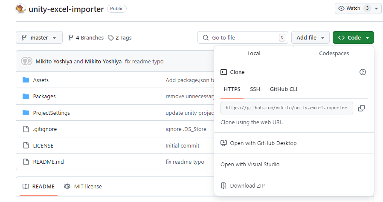Open latest commit 'fix readme typo' header message
The width and height of the screenshot is (383, 202).
[x=144, y=61]
